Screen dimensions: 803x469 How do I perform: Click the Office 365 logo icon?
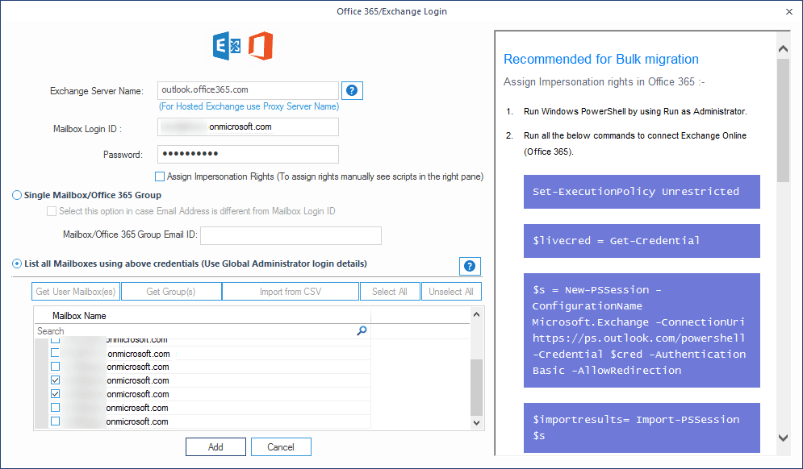261,46
